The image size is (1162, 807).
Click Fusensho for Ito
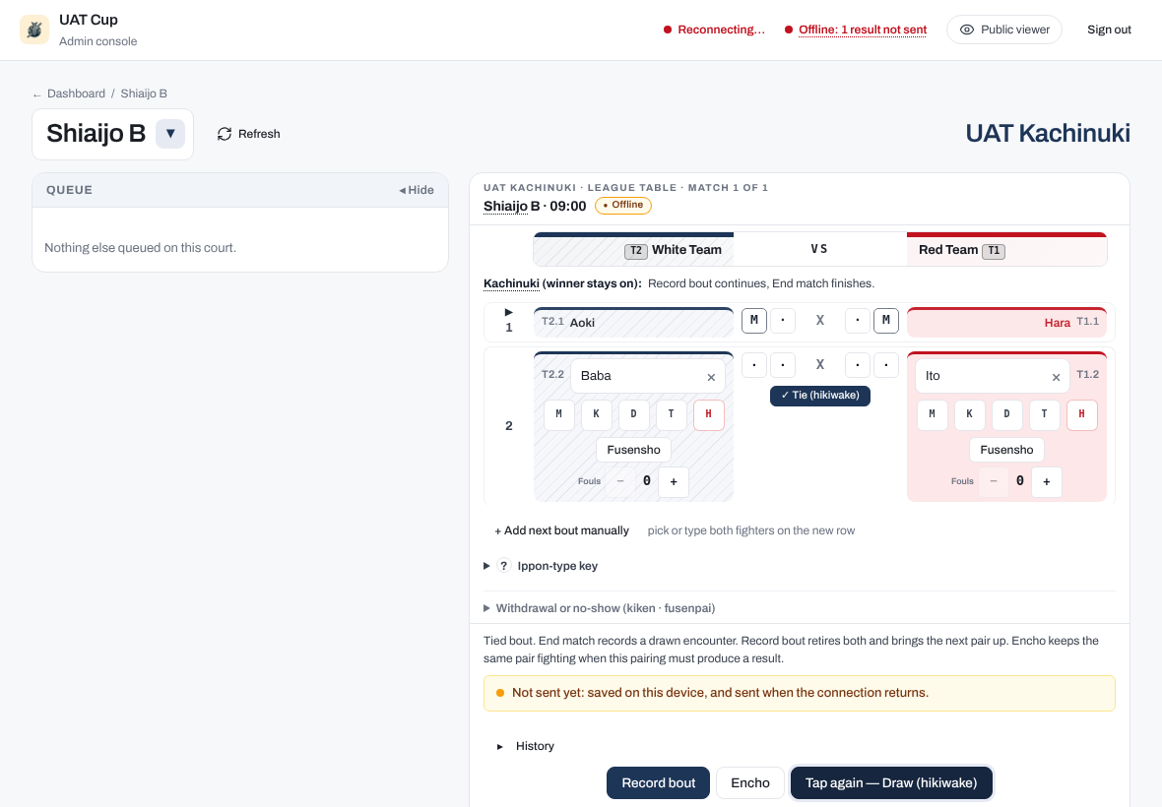tap(1006, 450)
